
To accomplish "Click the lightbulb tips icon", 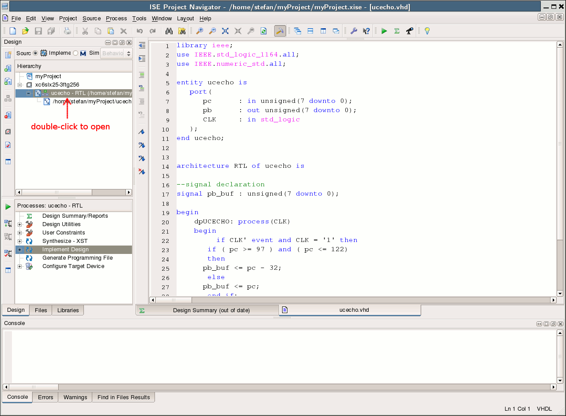I will [x=427, y=31].
